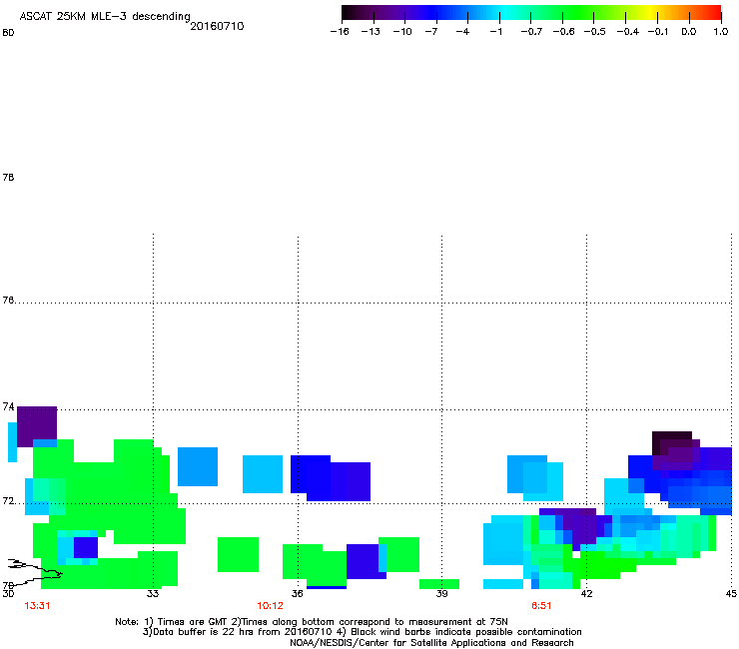Click the dark purple data block at 74N
The width and height of the screenshot is (739, 649).
pyautogui.click(x=37, y=424)
